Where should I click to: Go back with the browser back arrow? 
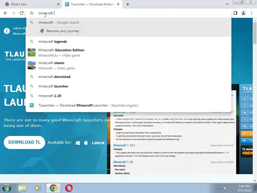coord(6,13)
